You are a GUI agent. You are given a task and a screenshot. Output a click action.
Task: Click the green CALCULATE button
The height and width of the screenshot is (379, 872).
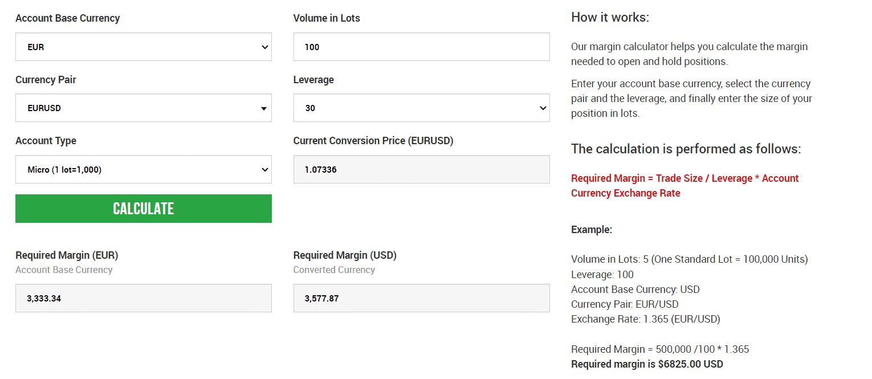[x=144, y=209]
